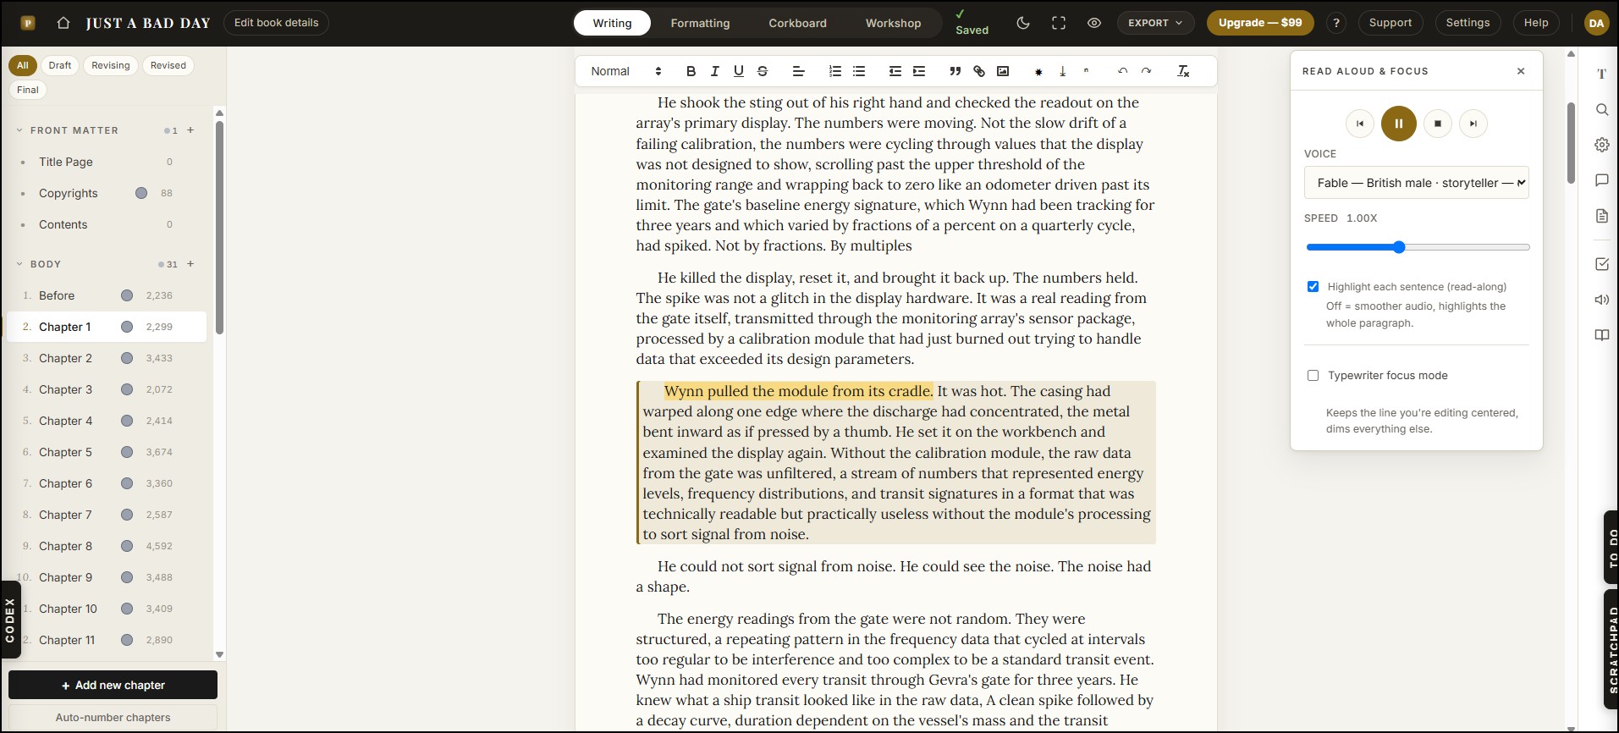Add item to BODY section
This screenshot has height=733, width=1619.
click(190, 263)
